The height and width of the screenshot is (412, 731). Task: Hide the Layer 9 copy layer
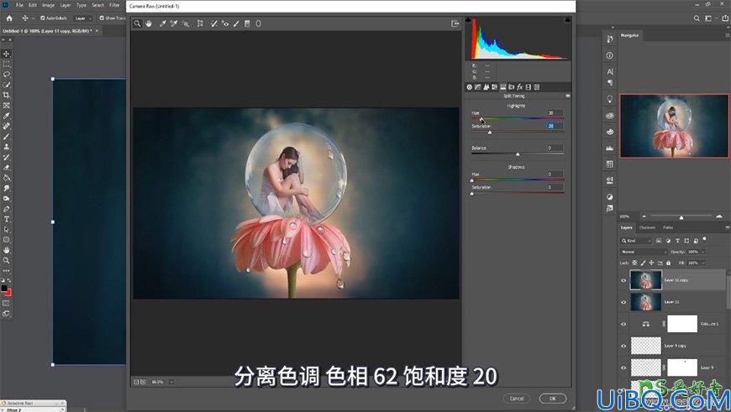623,346
